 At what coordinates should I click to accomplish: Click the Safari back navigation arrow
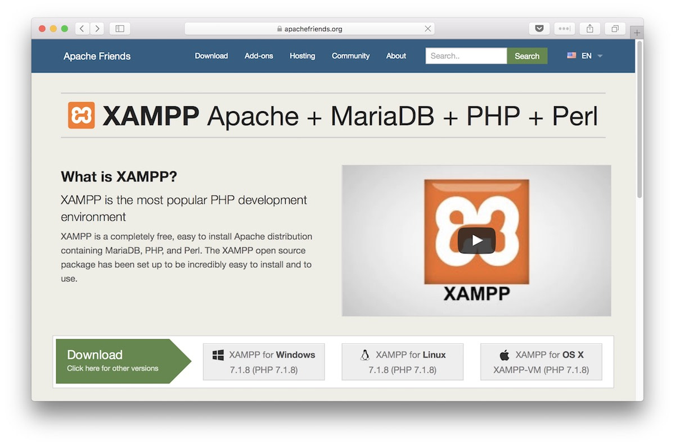[x=82, y=28]
